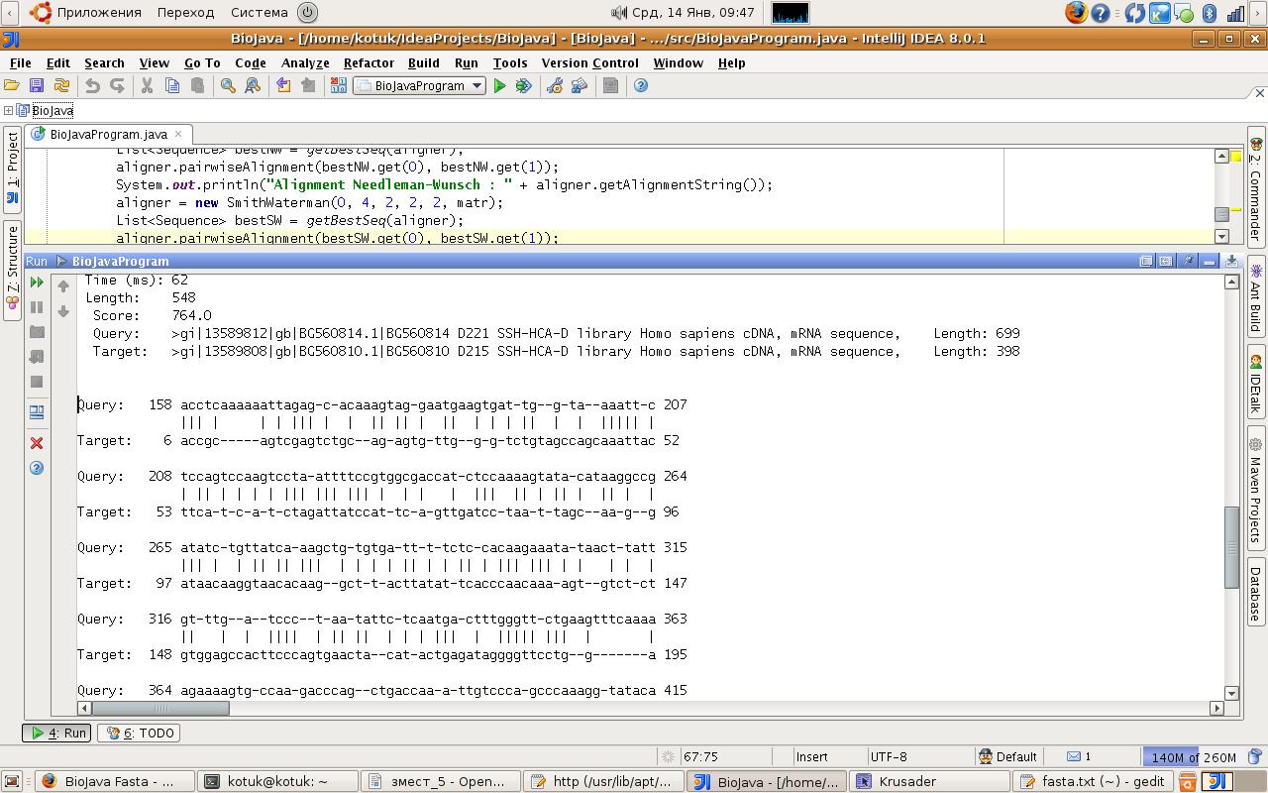The image size is (1268, 793).
Task: Click the Find magnifier icon
Action: pos(228,86)
